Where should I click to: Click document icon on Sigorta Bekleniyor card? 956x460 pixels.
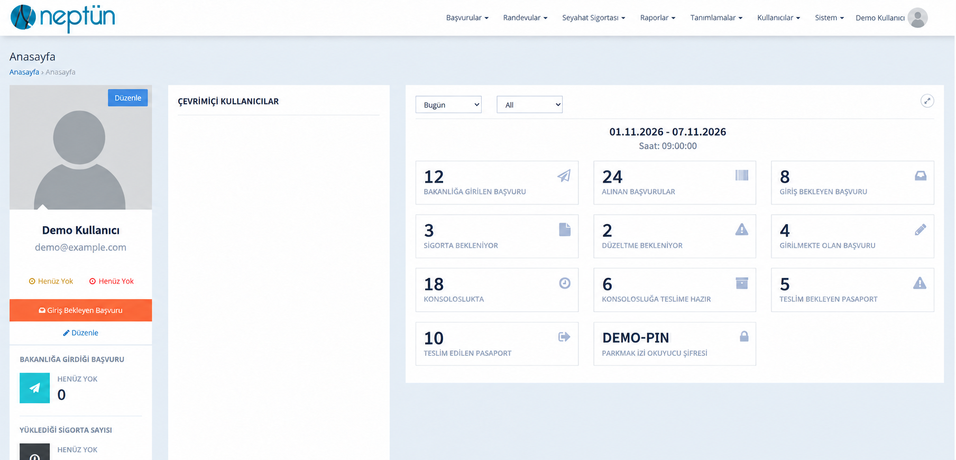coord(565,229)
